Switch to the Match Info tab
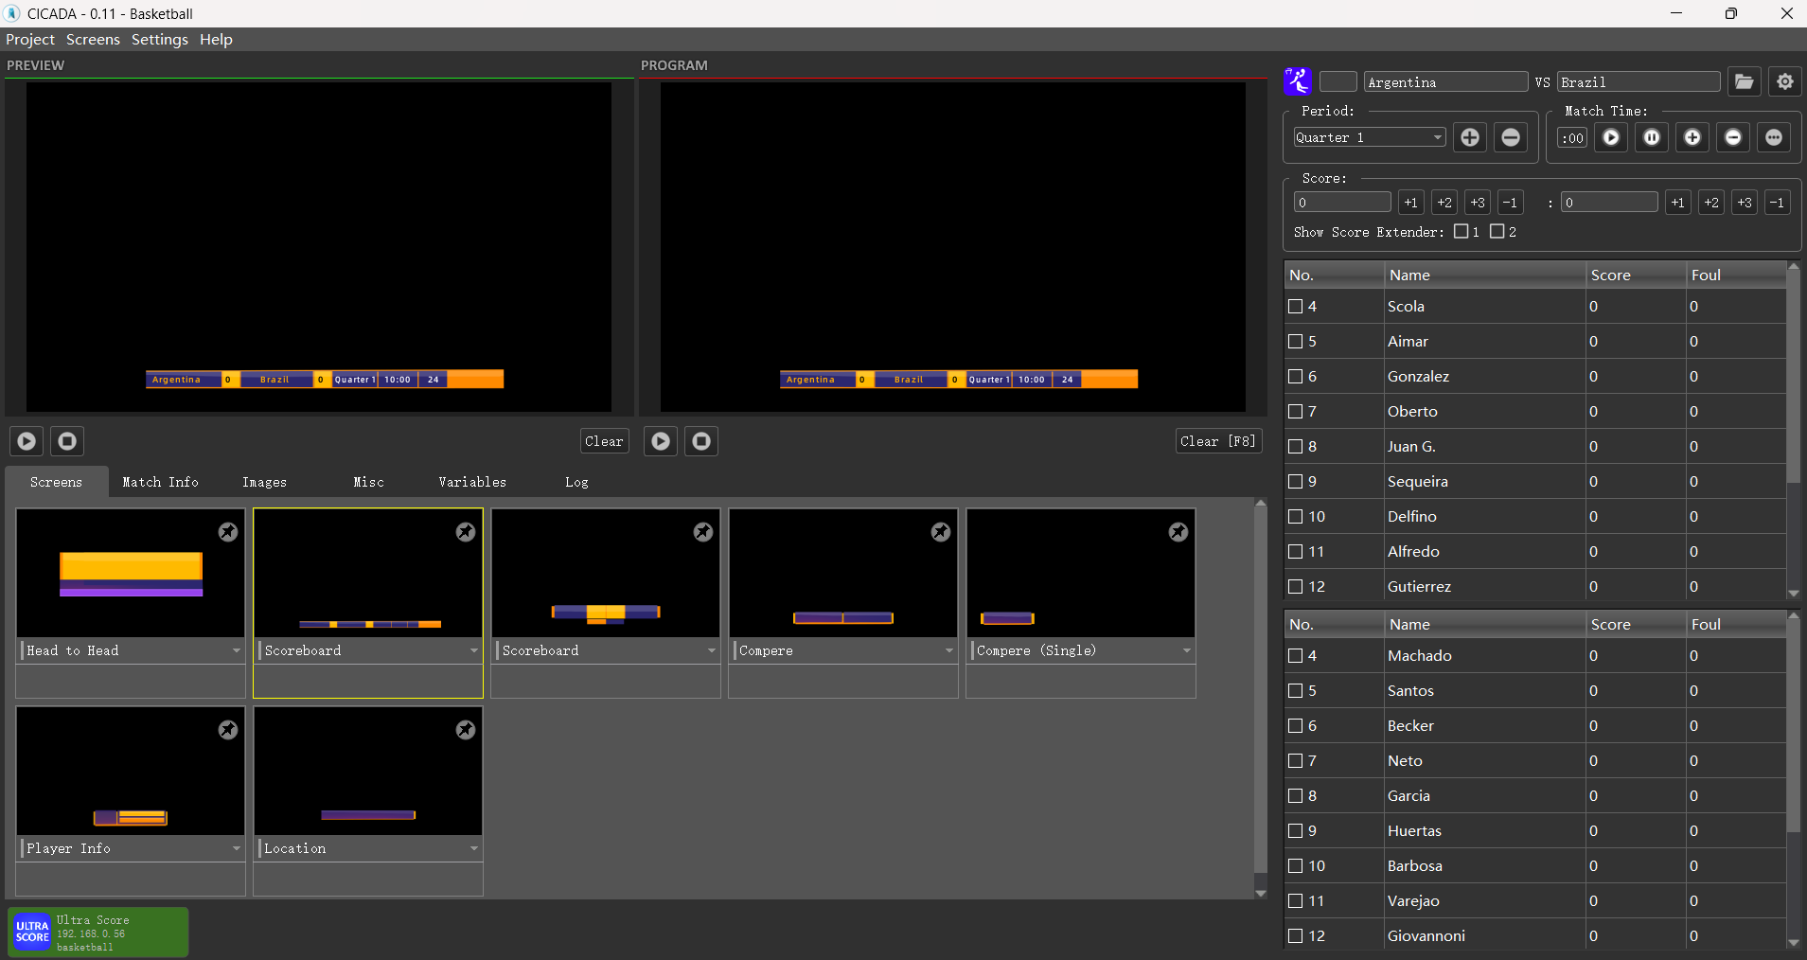This screenshot has width=1807, height=960. click(160, 482)
